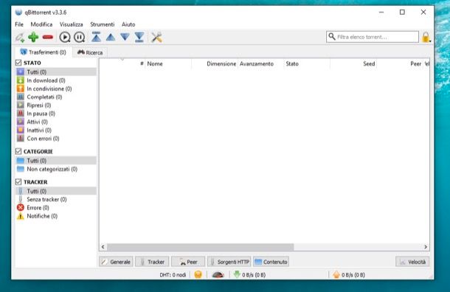Open the Modifica menu
Viewport: 450px width, 292px height.
click(41, 24)
